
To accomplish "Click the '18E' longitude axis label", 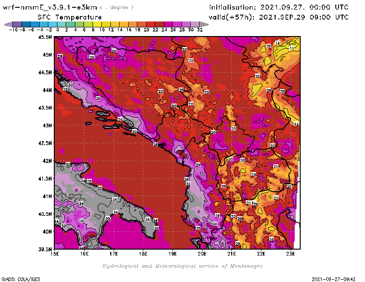I will click(143, 254).
